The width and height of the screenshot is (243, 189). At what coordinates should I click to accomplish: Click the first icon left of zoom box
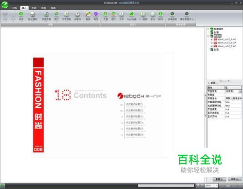pyautogui.click(x=198, y=186)
